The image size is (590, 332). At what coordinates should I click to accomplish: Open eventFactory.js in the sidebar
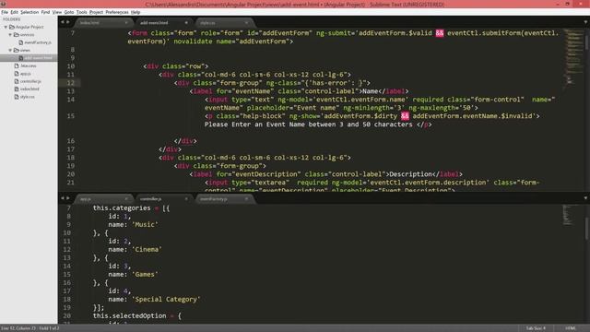[x=38, y=42]
